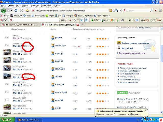The width and height of the screenshot is (163, 122).
Task: Click the Windows пуск start button
Action: [7, 120]
